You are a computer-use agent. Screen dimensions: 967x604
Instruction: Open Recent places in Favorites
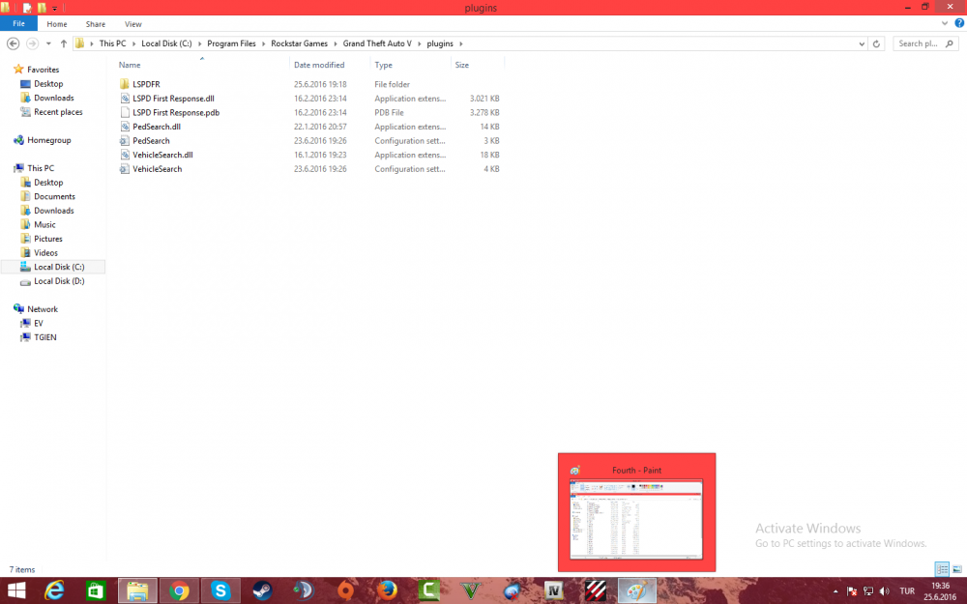point(58,112)
